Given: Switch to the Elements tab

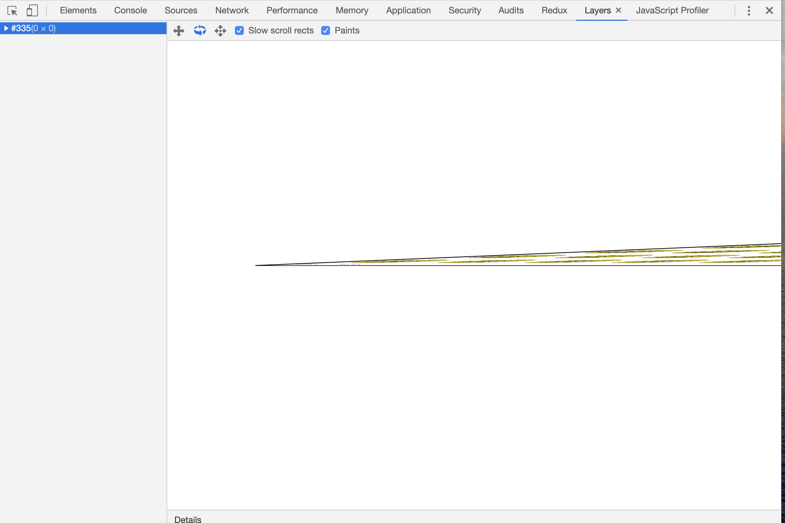Looking at the screenshot, I should pyautogui.click(x=78, y=10).
